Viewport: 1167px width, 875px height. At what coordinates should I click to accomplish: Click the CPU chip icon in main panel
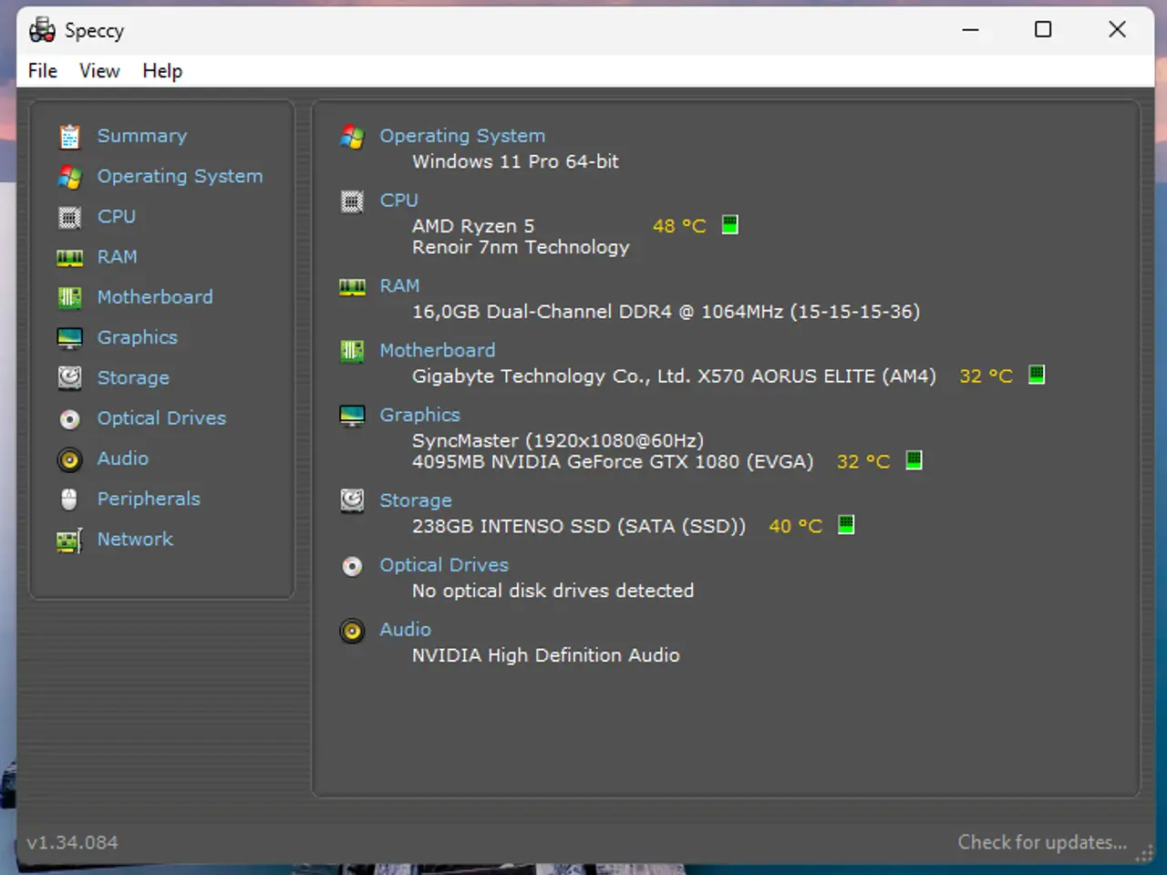[352, 201]
